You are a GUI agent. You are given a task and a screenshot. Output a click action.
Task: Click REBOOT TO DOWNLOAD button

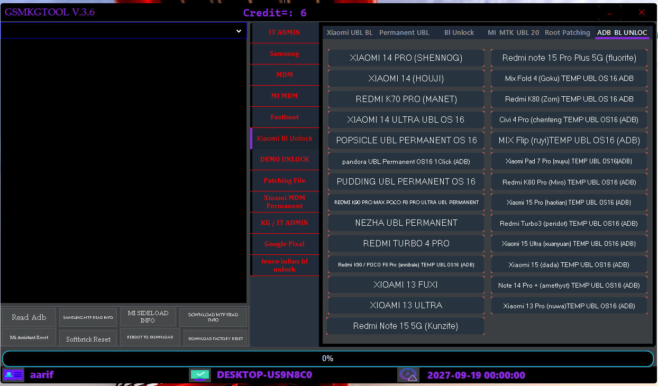click(x=150, y=337)
